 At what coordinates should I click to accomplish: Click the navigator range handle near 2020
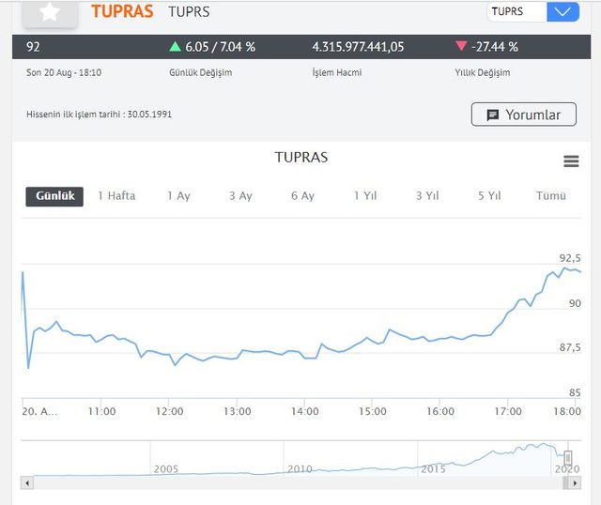(568, 457)
